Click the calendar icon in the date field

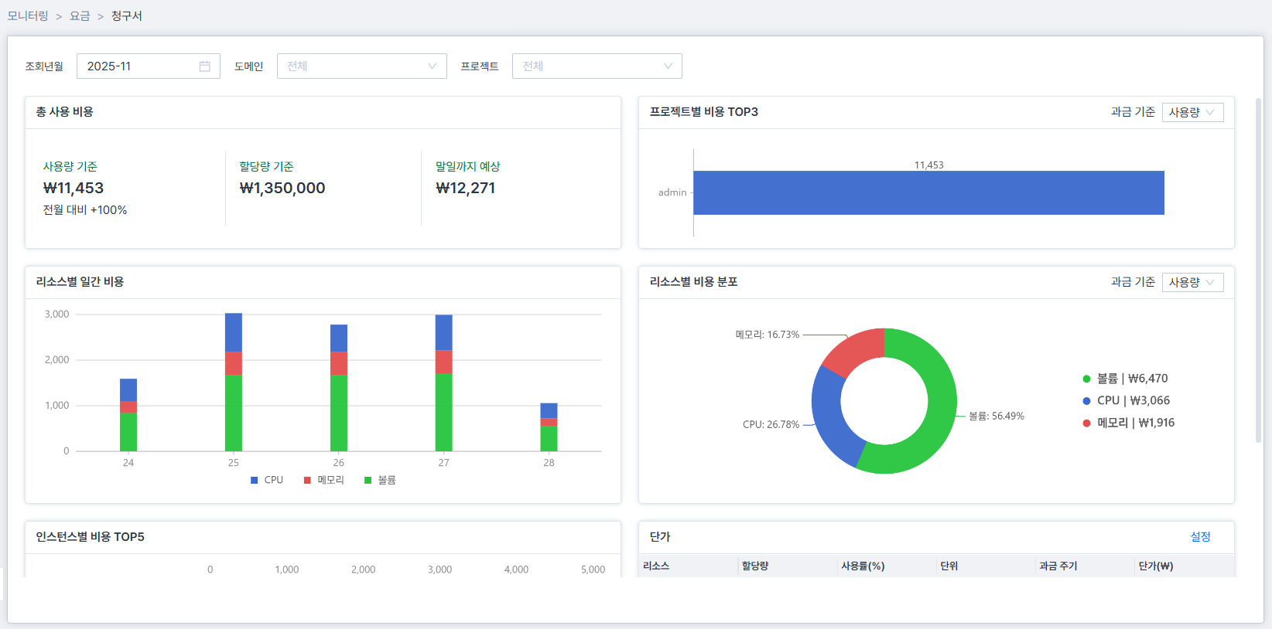[204, 66]
